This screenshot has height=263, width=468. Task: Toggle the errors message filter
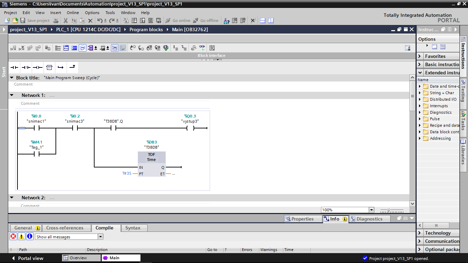coord(13,236)
